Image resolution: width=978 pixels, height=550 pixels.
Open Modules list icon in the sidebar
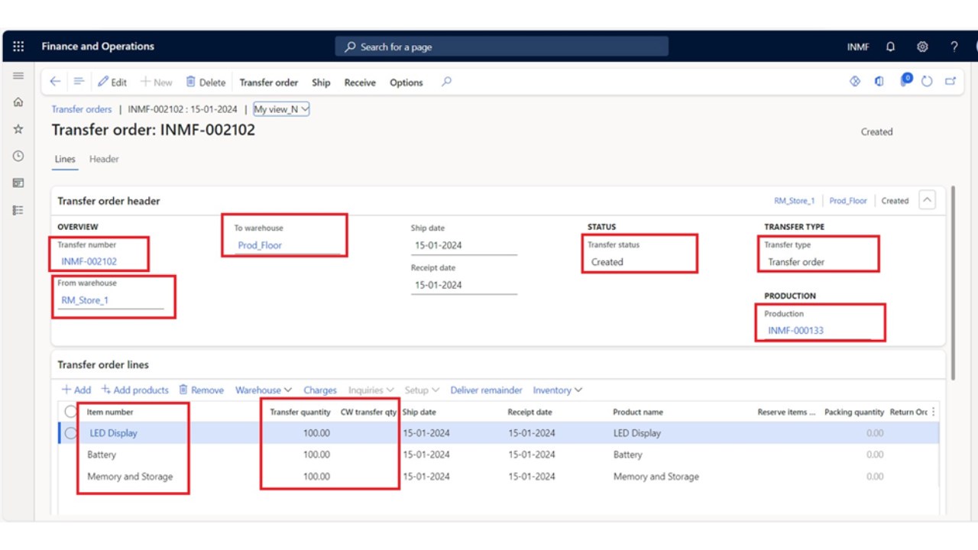click(x=18, y=210)
